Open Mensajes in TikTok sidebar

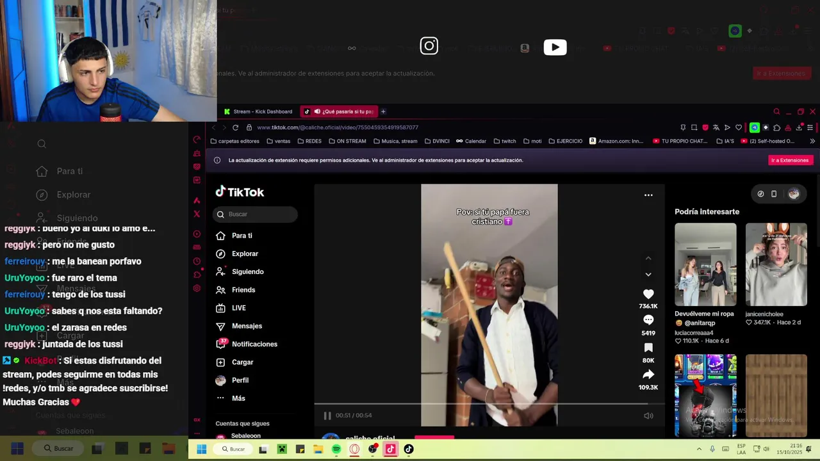click(x=239, y=326)
